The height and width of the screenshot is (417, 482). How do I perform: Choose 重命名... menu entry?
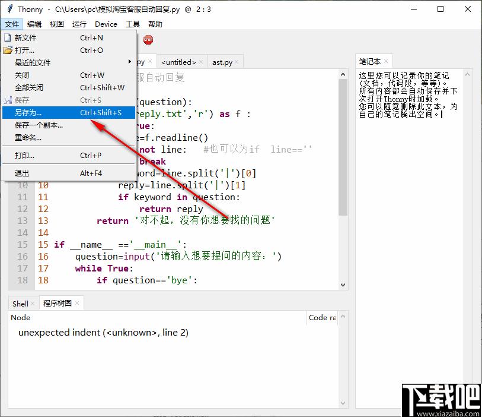click(x=69, y=137)
